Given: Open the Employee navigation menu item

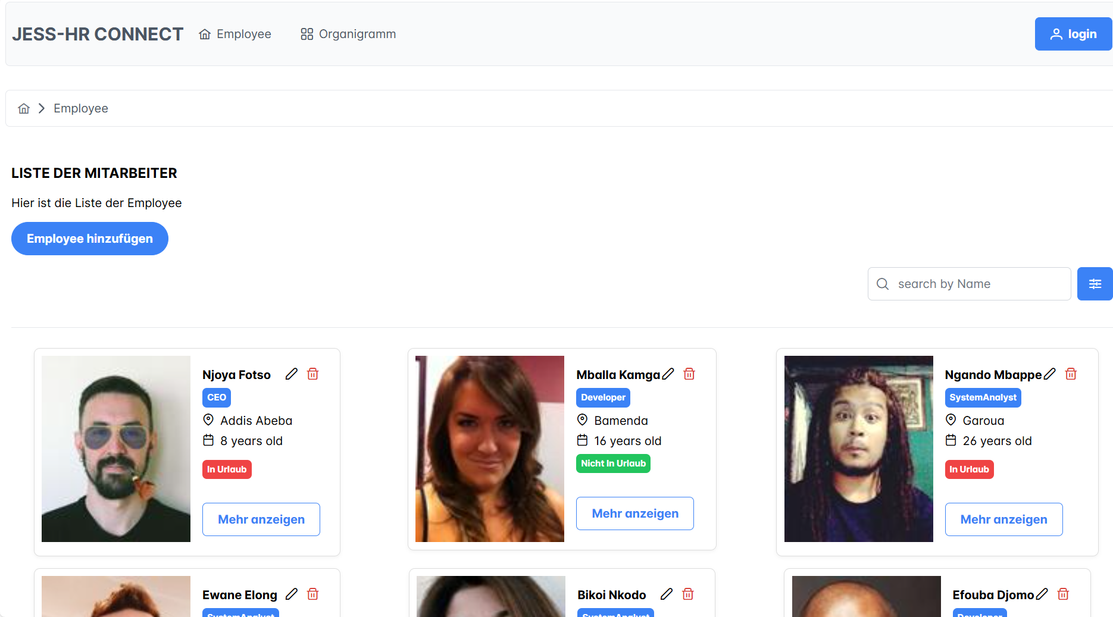Looking at the screenshot, I should tap(235, 34).
